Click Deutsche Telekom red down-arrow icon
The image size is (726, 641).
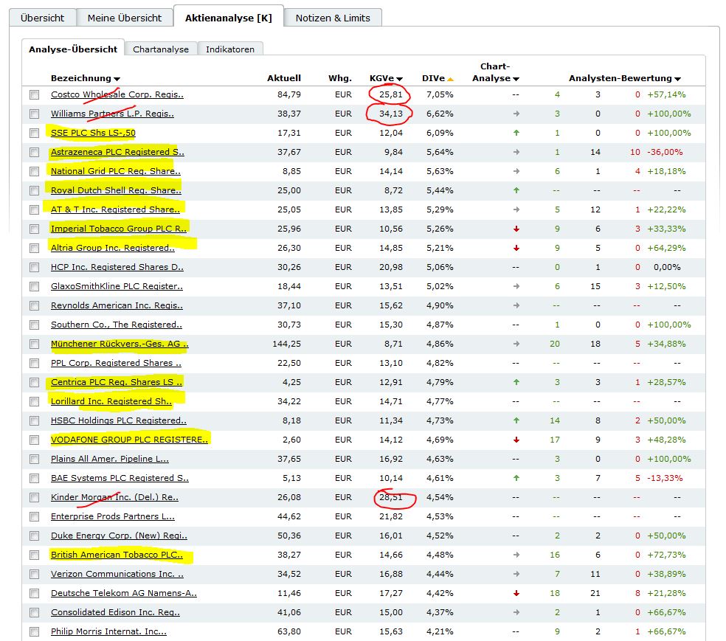click(516, 593)
